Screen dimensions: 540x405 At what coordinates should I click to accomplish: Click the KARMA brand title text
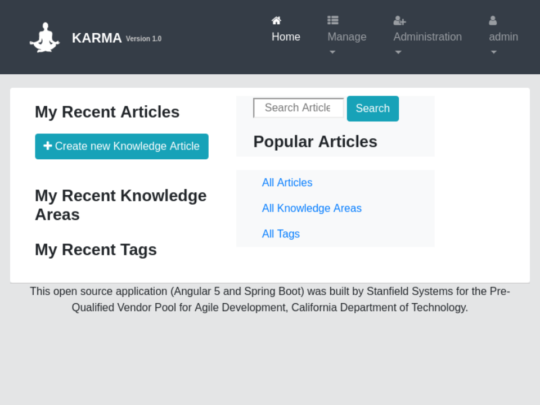(x=97, y=38)
